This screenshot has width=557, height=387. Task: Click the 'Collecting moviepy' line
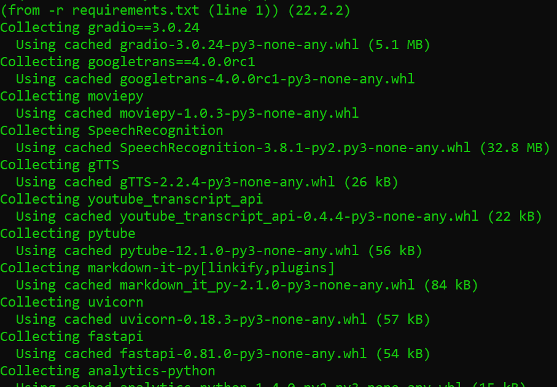[x=72, y=96]
